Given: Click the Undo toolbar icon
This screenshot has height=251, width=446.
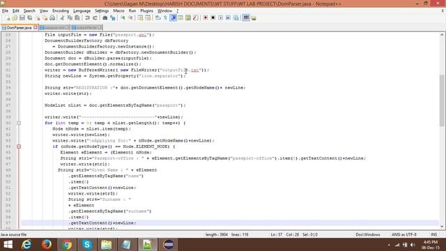Looking at the screenshot, I should (87, 18).
